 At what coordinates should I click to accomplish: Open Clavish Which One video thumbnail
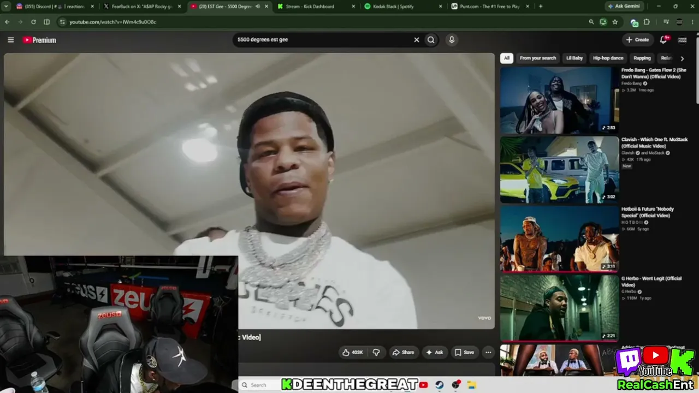pyautogui.click(x=559, y=170)
